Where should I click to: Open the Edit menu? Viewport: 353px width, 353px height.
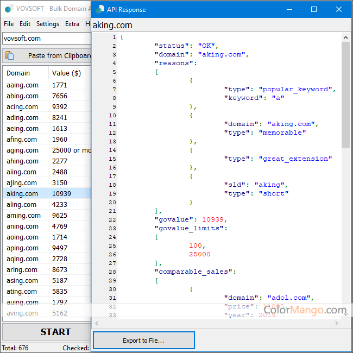pos(25,24)
